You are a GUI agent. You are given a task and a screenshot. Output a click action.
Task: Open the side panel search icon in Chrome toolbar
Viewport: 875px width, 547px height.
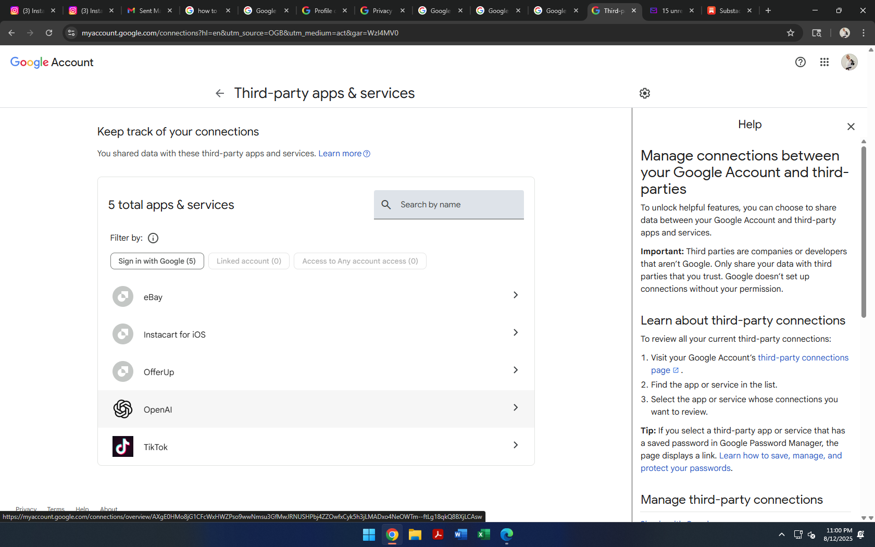pos(817,33)
